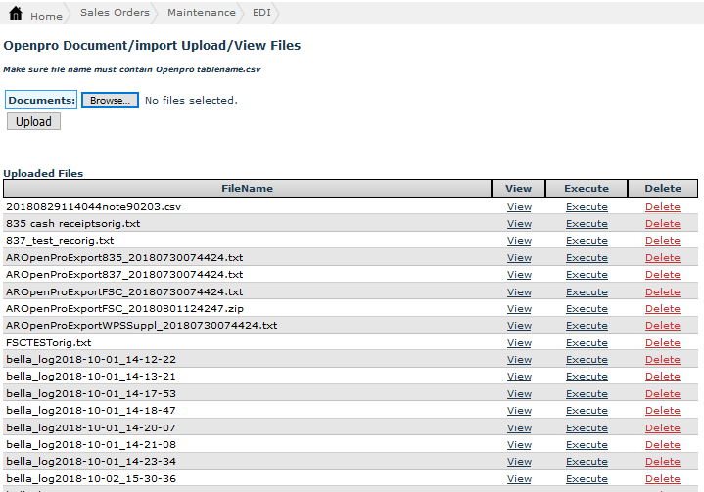
Task: Delete bella_log2018-10-01_14-20-07
Action: [662, 427]
